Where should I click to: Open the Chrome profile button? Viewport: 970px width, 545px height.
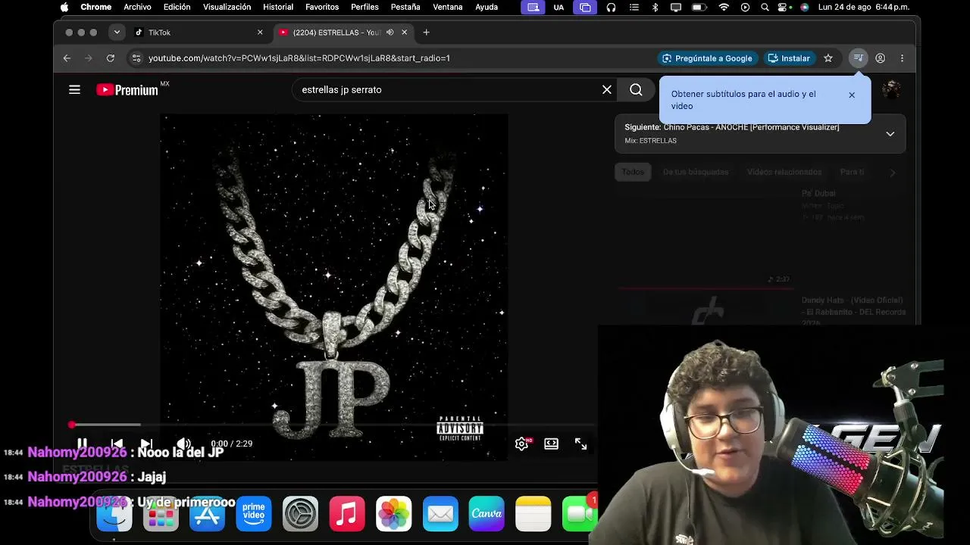point(880,58)
